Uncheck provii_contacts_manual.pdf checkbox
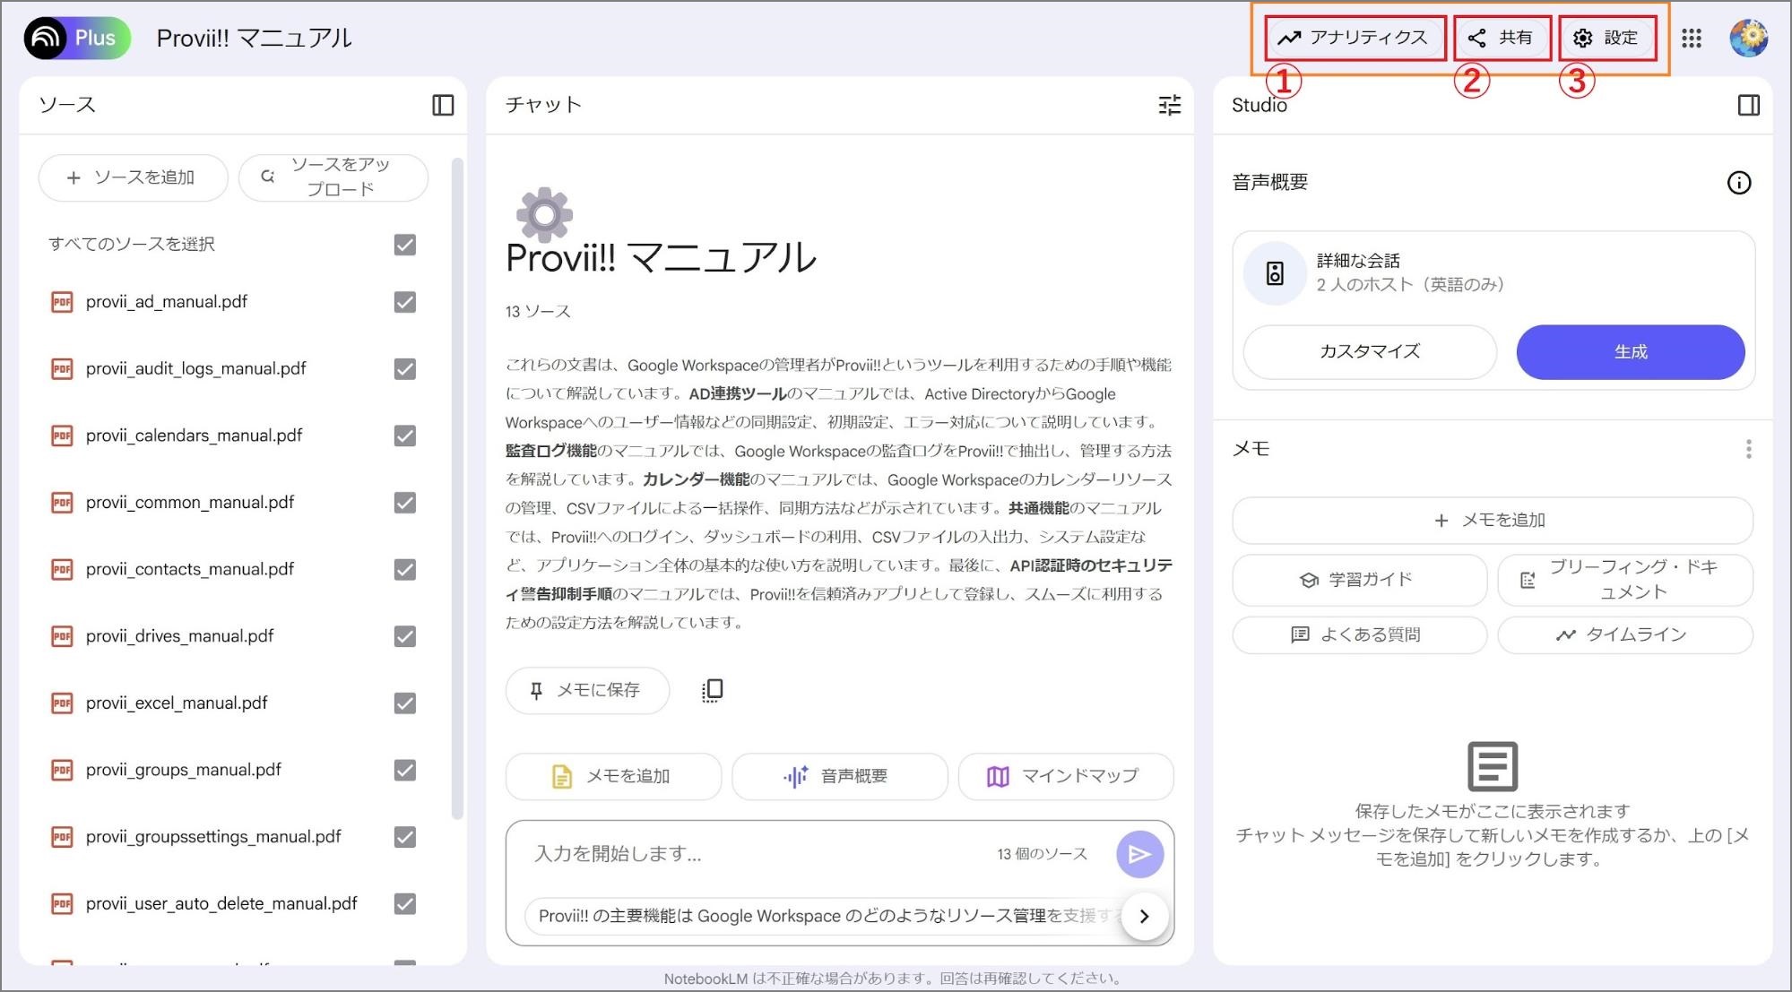The width and height of the screenshot is (1792, 992). [405, 570]
